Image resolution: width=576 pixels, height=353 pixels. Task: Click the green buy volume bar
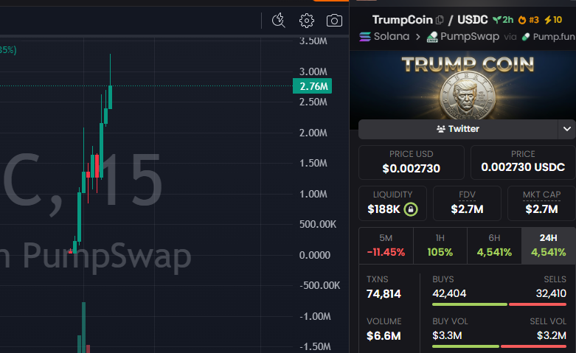[465, 346]
